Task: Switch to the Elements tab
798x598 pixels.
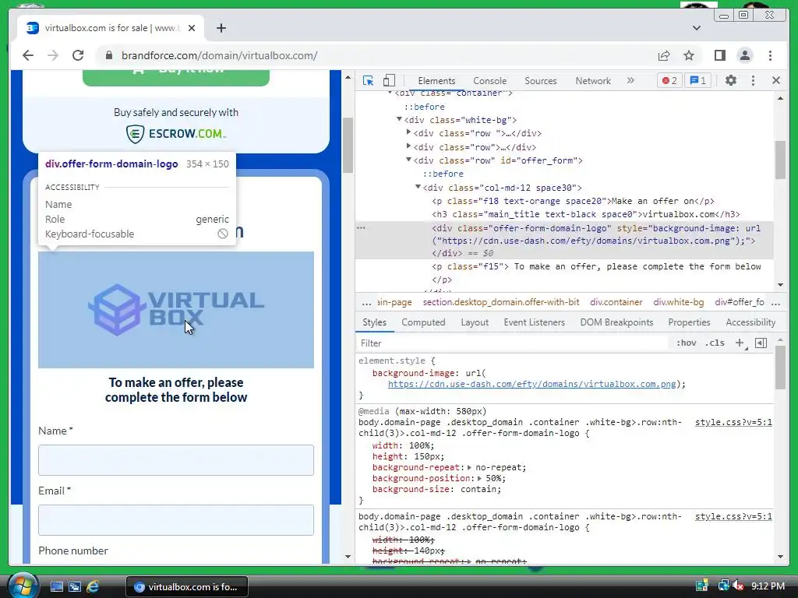Action: coord(436,81)
